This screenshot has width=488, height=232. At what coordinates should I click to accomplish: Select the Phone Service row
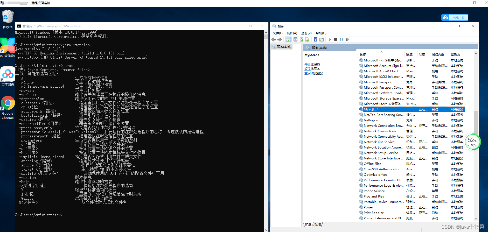pos(412,191)
